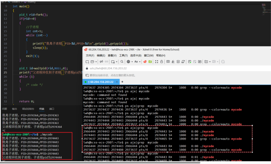Image resolution: width=271 pixels, height=164 pixels.
Task: Open the 窗口(W) menu in Xshell
Action: (149, 55)
